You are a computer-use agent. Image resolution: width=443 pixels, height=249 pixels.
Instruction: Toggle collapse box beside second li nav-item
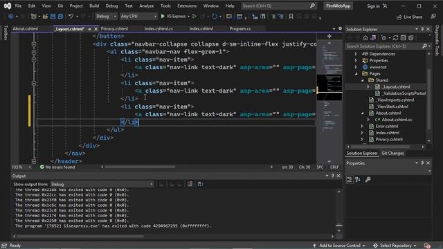pyautogui.click(x=34, y=83)
